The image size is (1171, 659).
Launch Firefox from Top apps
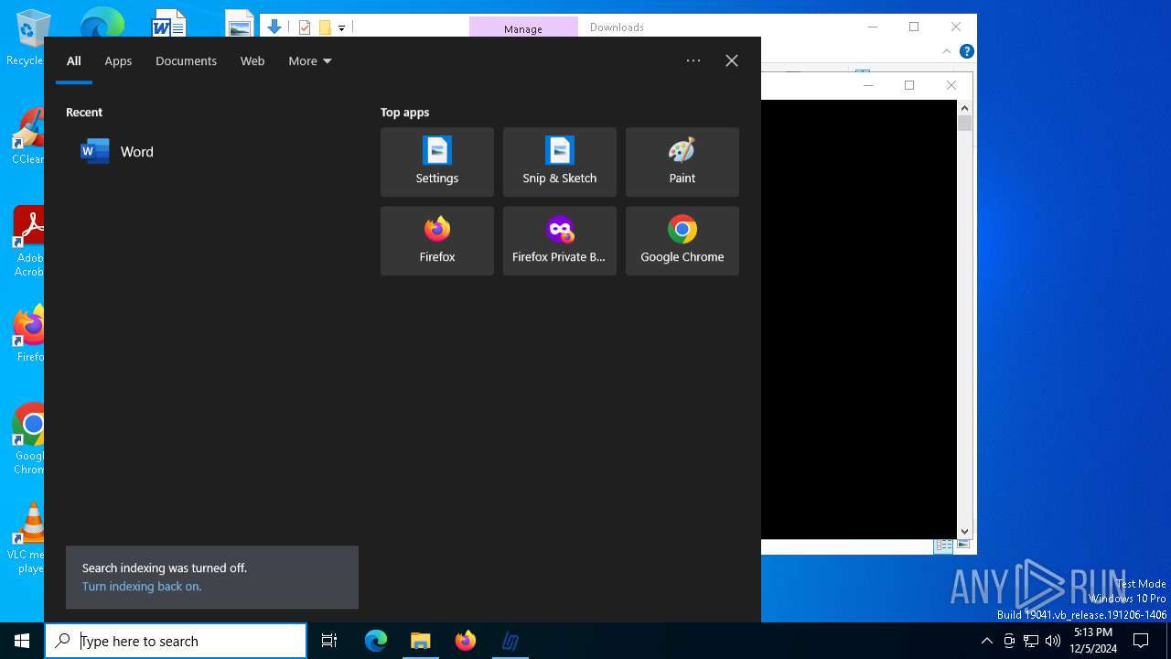click(x=436, y=241)
